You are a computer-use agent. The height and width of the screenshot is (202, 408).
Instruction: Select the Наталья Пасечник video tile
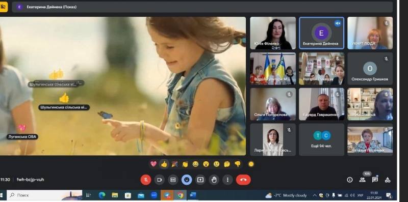[370, 140]
